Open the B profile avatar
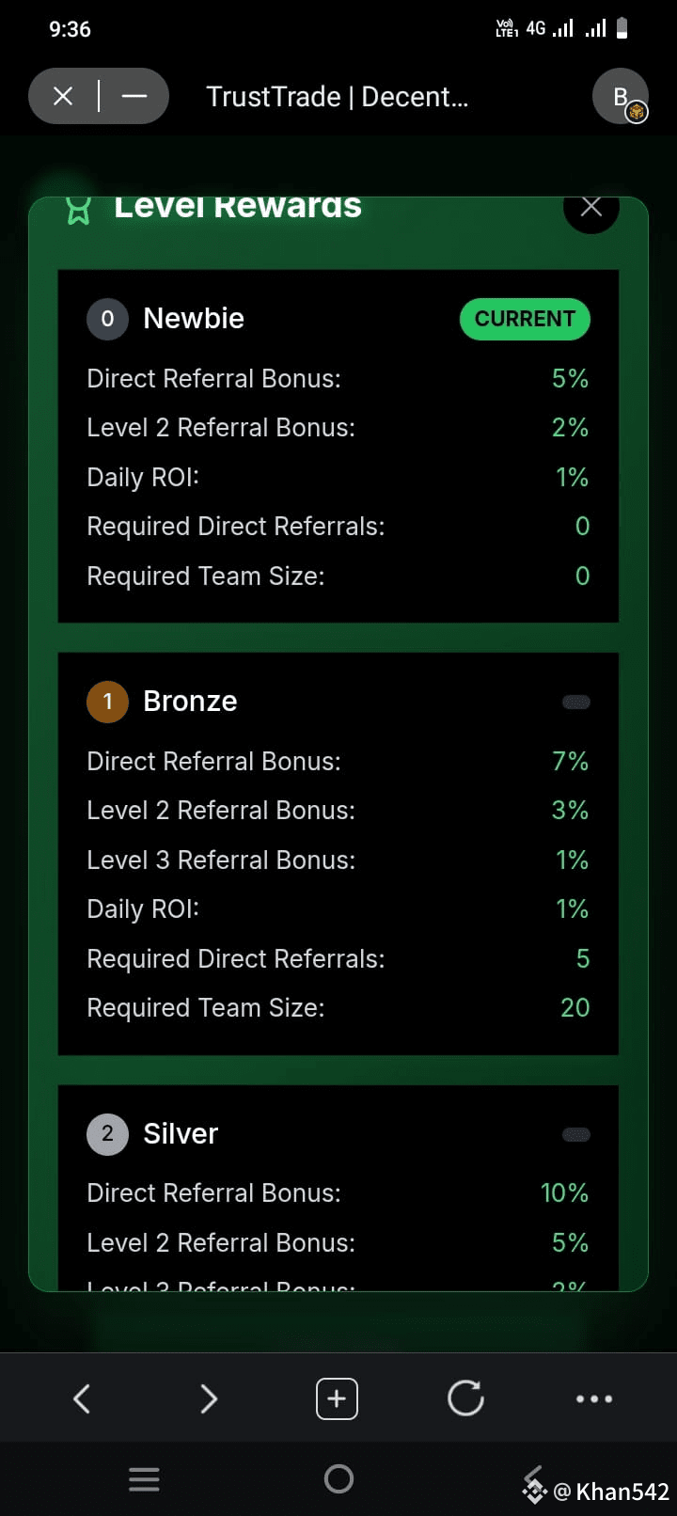Screen dimensions: 677x1516 pyautogui.click(x=621, y=96)
